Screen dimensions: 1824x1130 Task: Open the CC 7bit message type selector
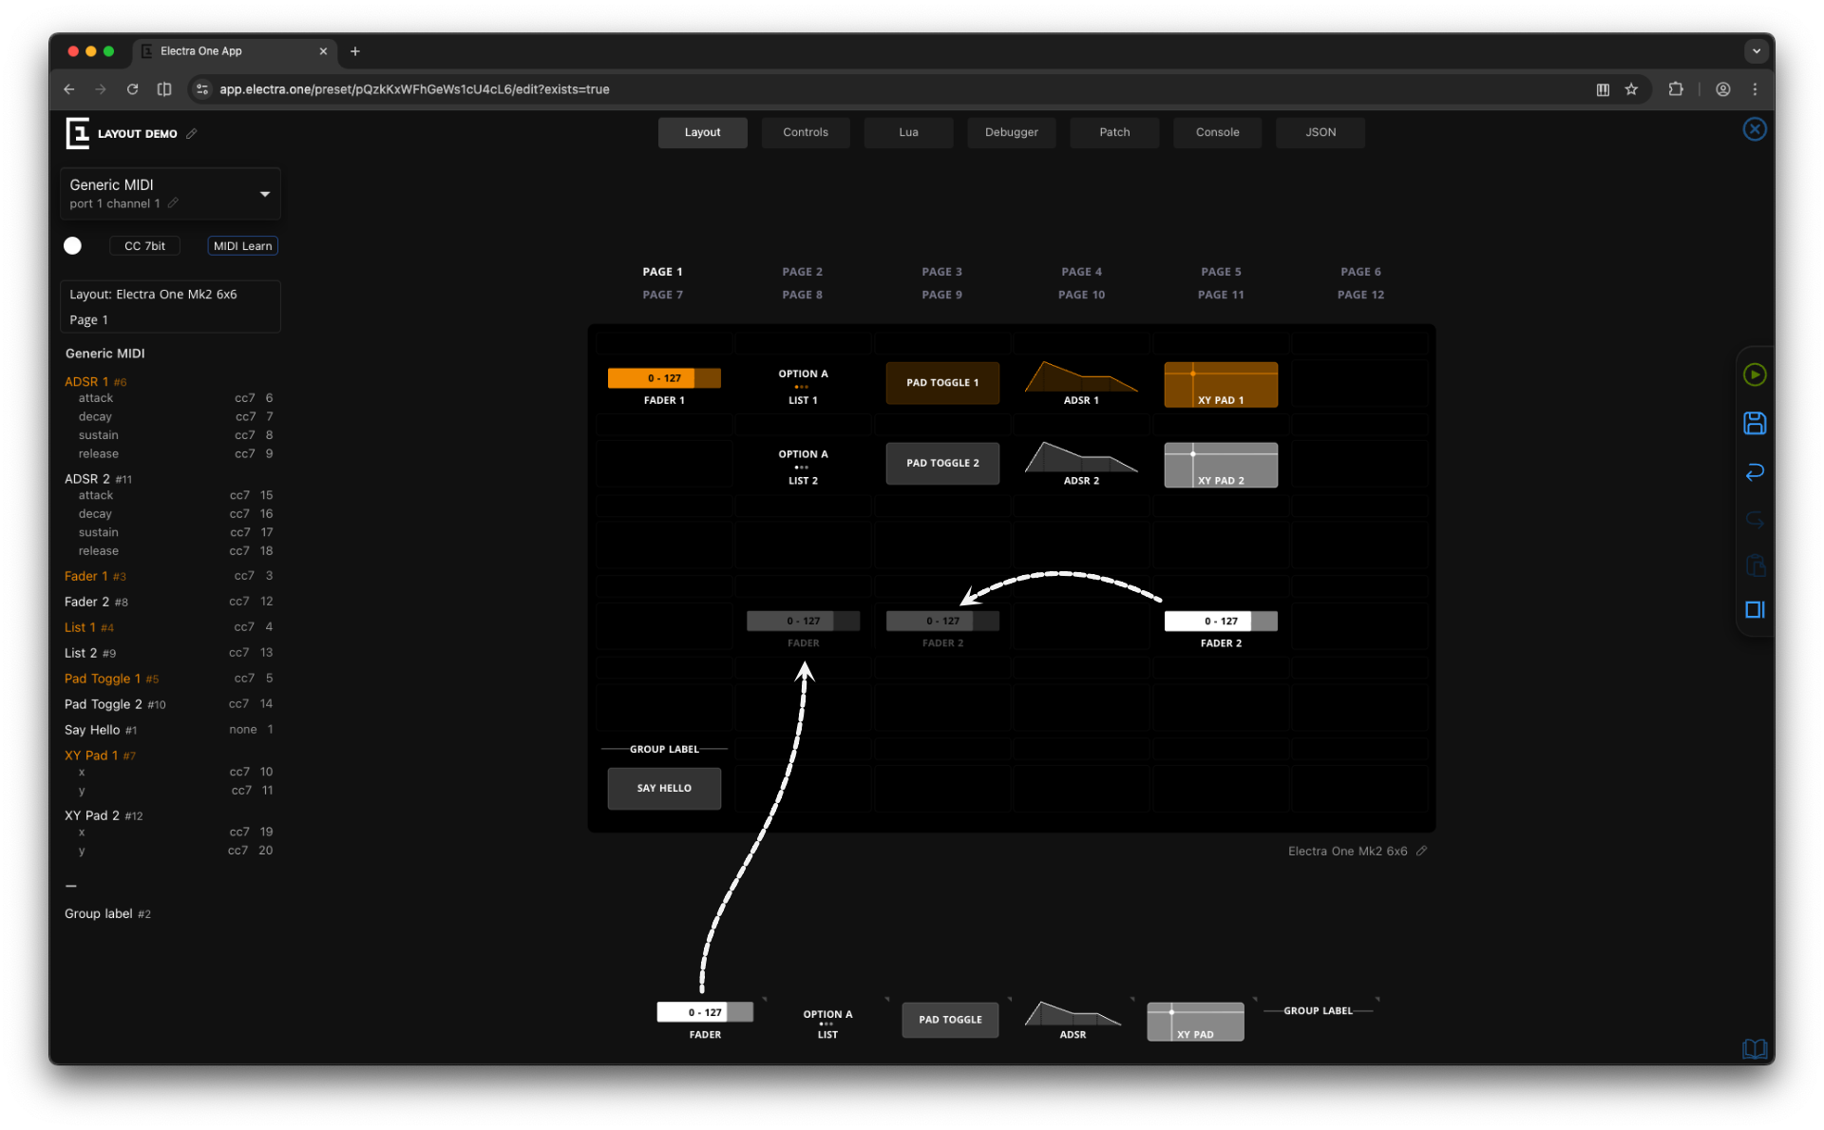coord(144,246)
